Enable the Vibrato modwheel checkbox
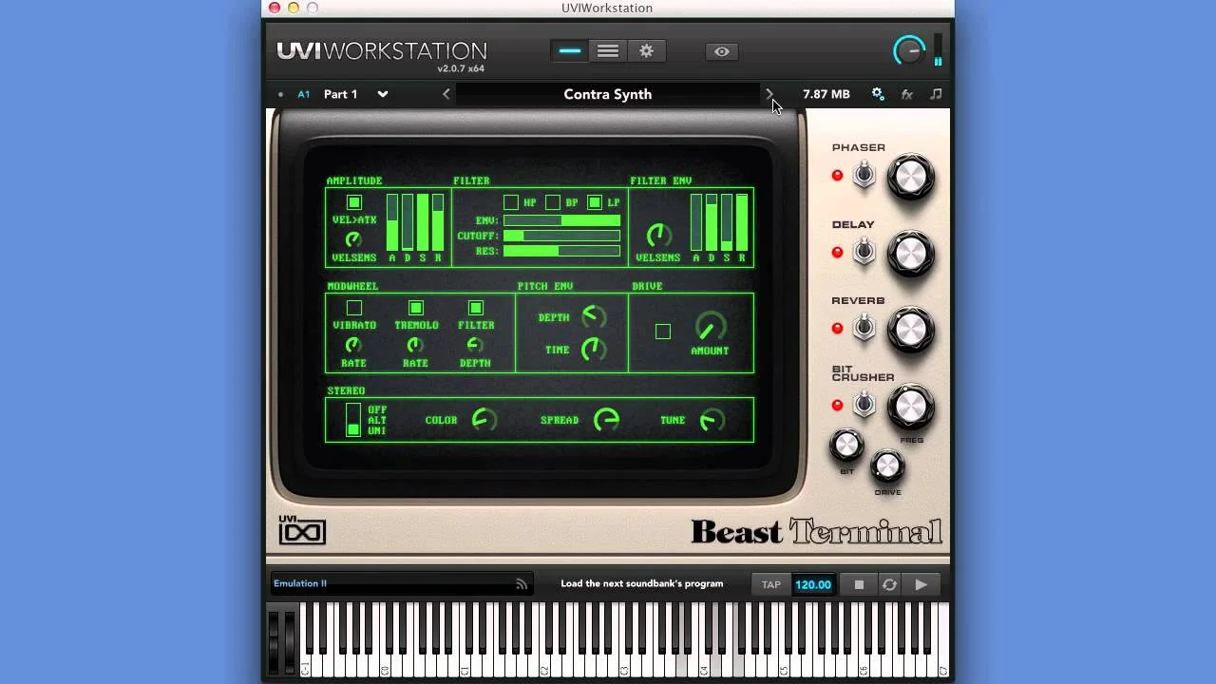Viewport: 1216px width, 684px height. pos(354,308)
